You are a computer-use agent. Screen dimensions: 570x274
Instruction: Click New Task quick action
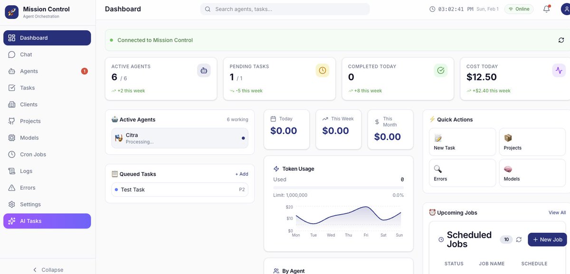(462, 142)
